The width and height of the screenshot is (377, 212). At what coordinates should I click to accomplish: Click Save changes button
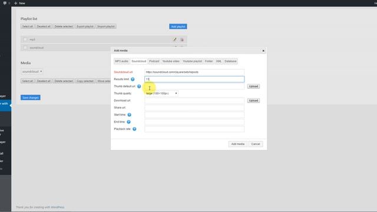tap(30, 98)
